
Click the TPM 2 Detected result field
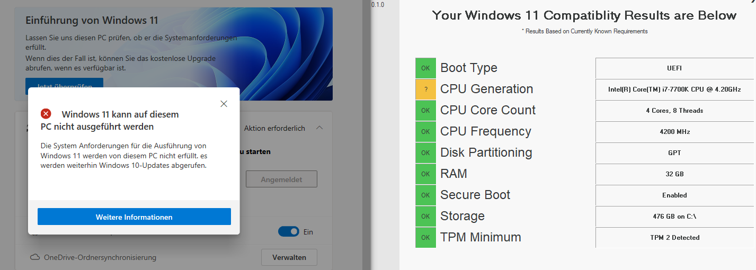point(674,238)
